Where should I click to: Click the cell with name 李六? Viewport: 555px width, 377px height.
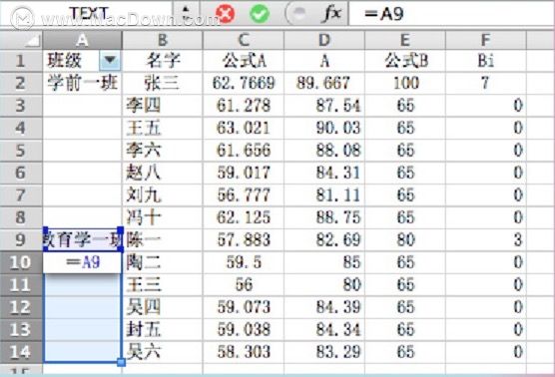163,150
